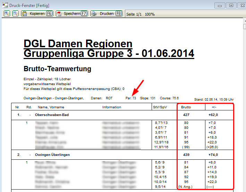Click the 'Name, Vorname' column header
This screenshot has height=192, width=246.
tap(50, 107)
